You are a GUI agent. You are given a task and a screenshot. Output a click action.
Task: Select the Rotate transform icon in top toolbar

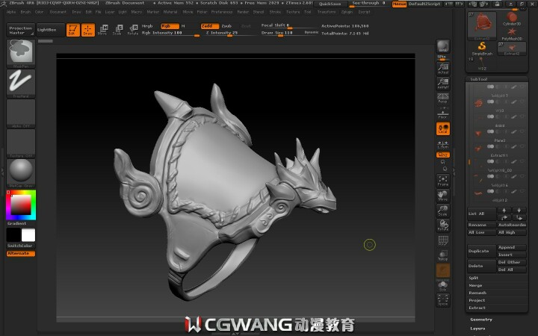(x=133, y=30)
